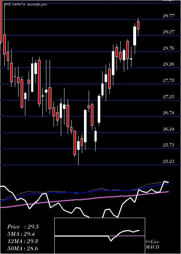
Task: Click the Price : 29.5 readout
Action: (23, 227)
